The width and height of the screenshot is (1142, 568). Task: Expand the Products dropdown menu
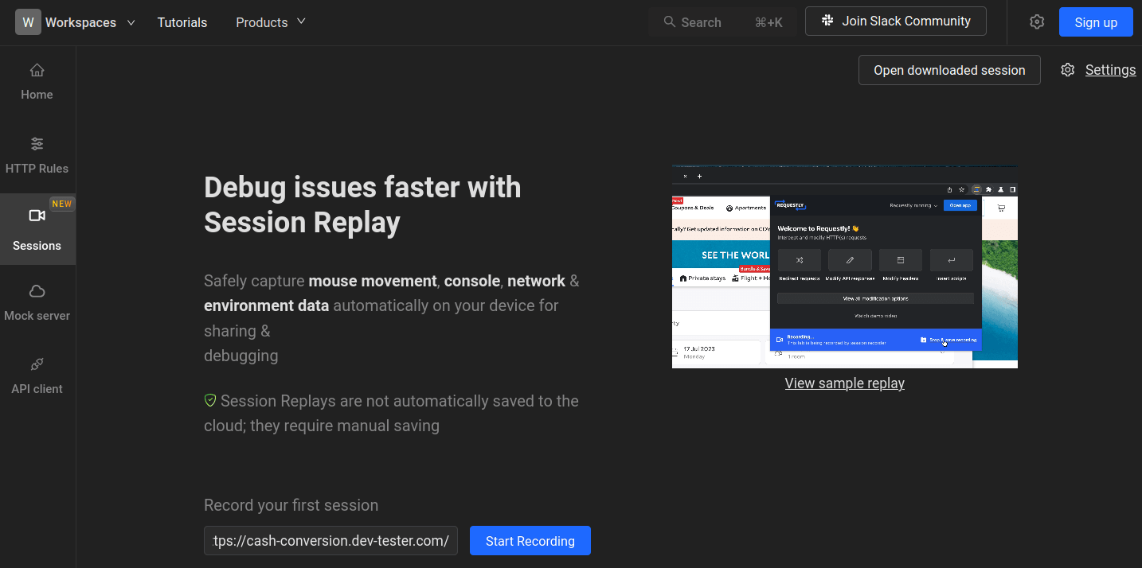click(271, 22)
